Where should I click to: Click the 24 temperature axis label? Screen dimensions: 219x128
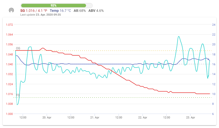213,25
